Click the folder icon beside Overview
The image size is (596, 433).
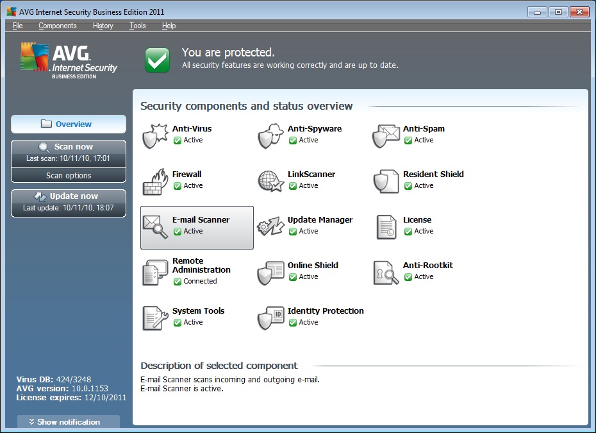pos(46,124)
